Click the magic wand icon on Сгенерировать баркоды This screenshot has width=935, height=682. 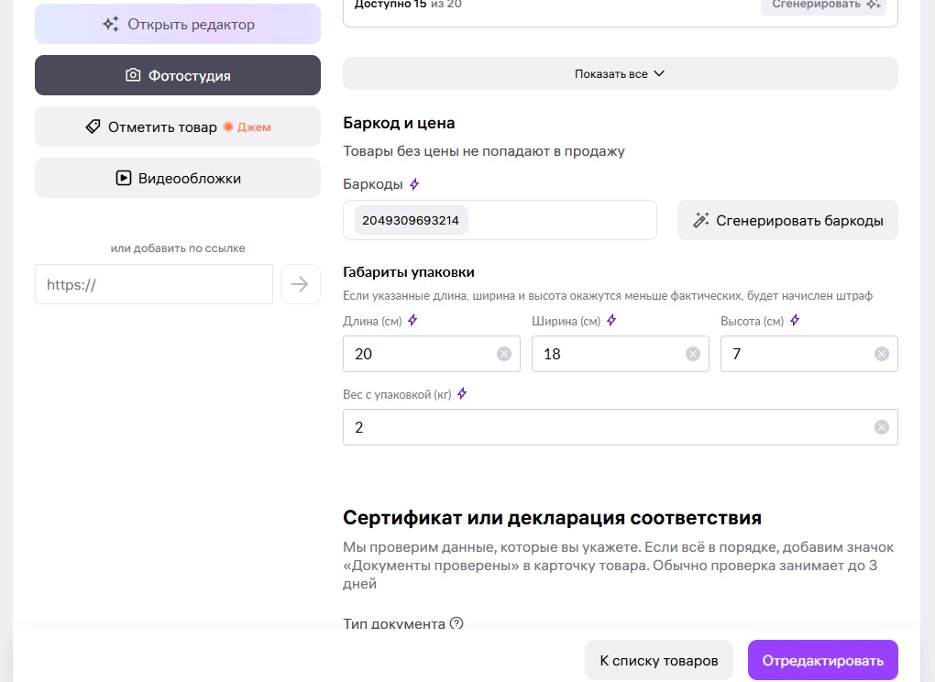coord(702,220)
